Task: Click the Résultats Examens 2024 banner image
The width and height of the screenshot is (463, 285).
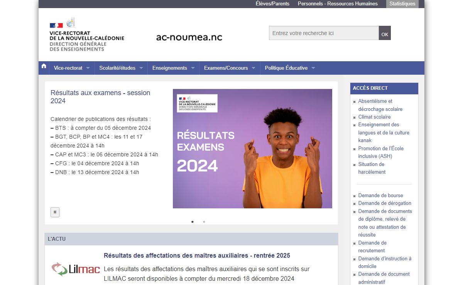Action: click(x=252, y=149)
